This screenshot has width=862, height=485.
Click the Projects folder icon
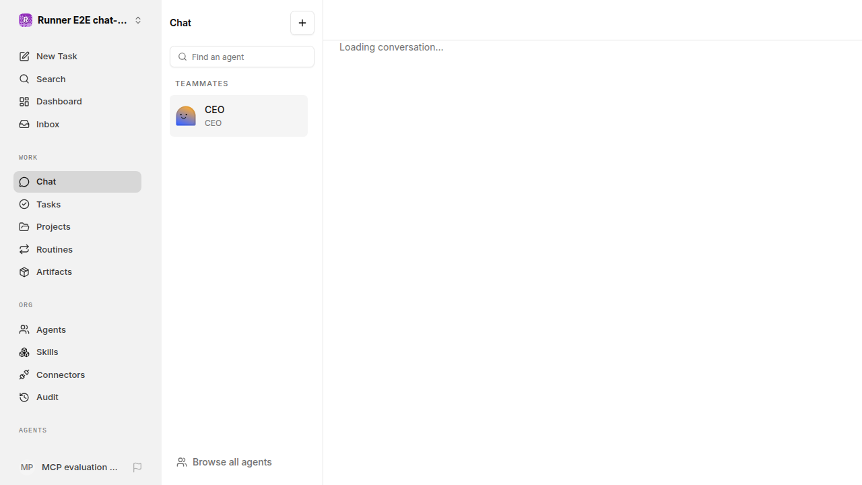(x=24, y=227)
